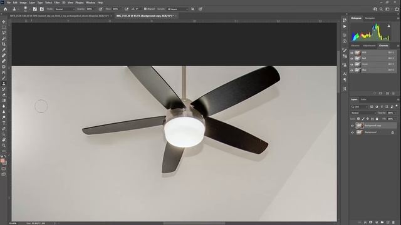The width and height of the screenshot is (401, 225).
Task: Select the Background layer thumbnail
Action: click(x=359, y=132)
